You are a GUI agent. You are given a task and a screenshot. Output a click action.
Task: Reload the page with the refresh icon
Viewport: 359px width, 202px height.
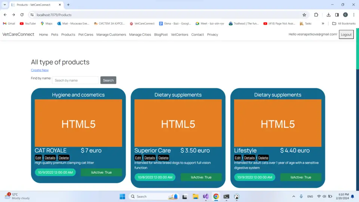click(22, 15)
